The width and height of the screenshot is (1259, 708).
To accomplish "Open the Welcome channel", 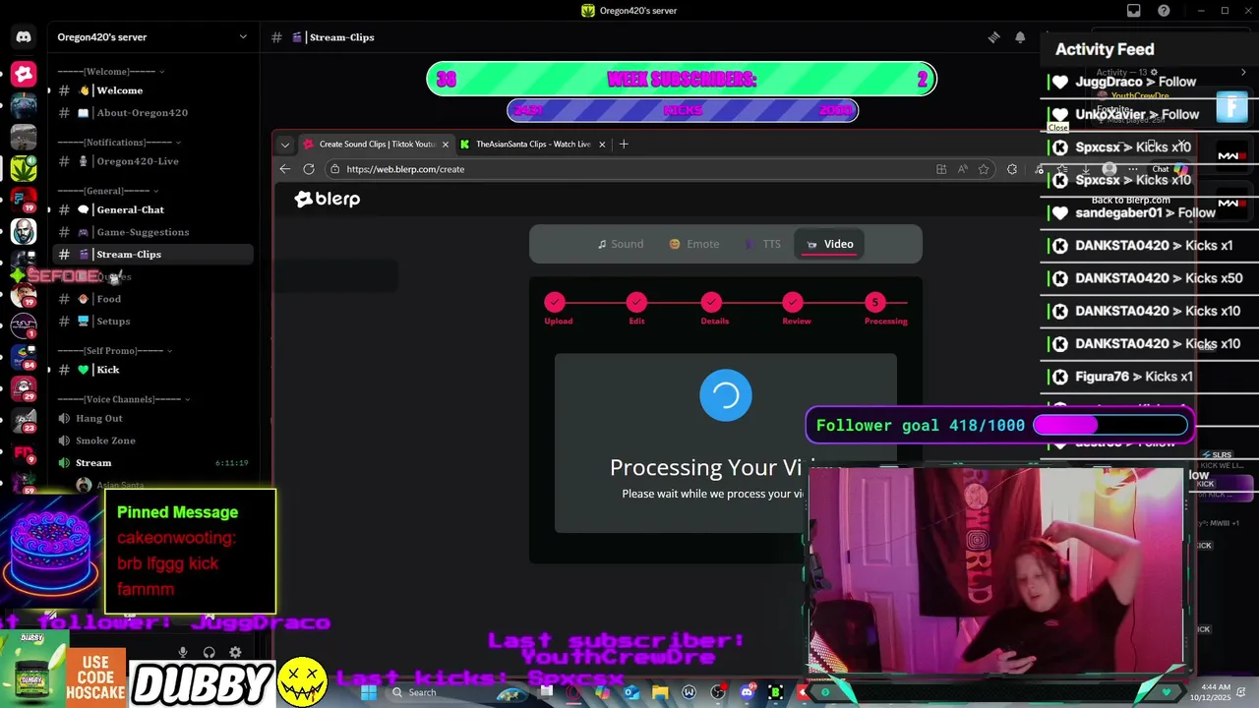I will pos(152,90).
